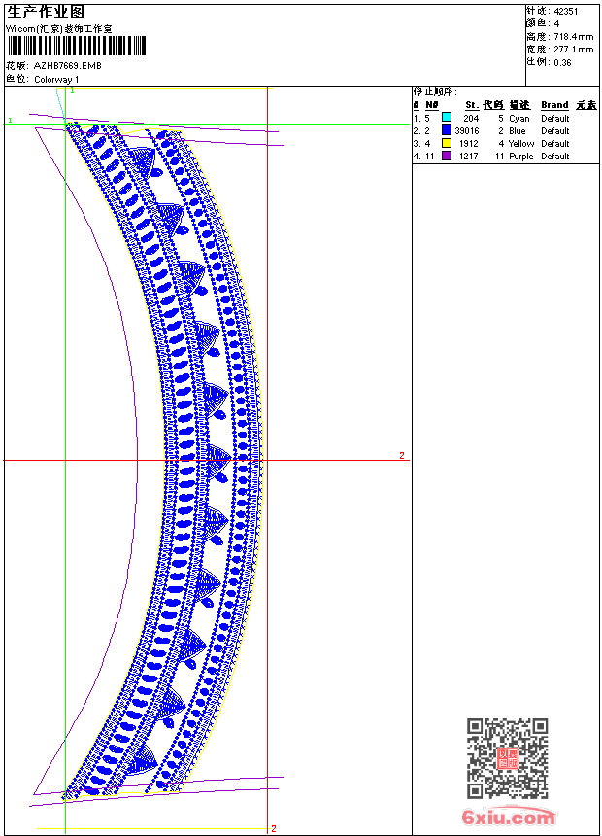602x836 pixels.
Task: Select Default brand in the Purple row
Action: (555, 157)
